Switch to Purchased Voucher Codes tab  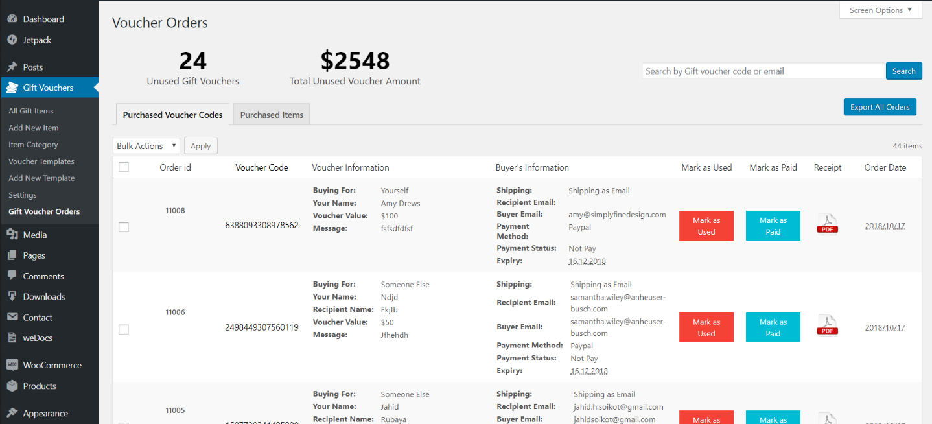point(172,115)
